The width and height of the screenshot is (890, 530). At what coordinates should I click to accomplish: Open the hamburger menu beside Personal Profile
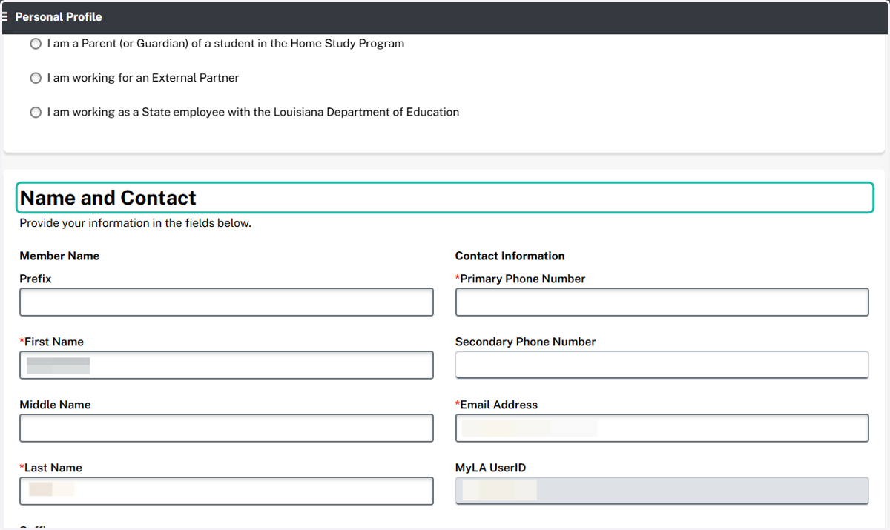(4, 16)
